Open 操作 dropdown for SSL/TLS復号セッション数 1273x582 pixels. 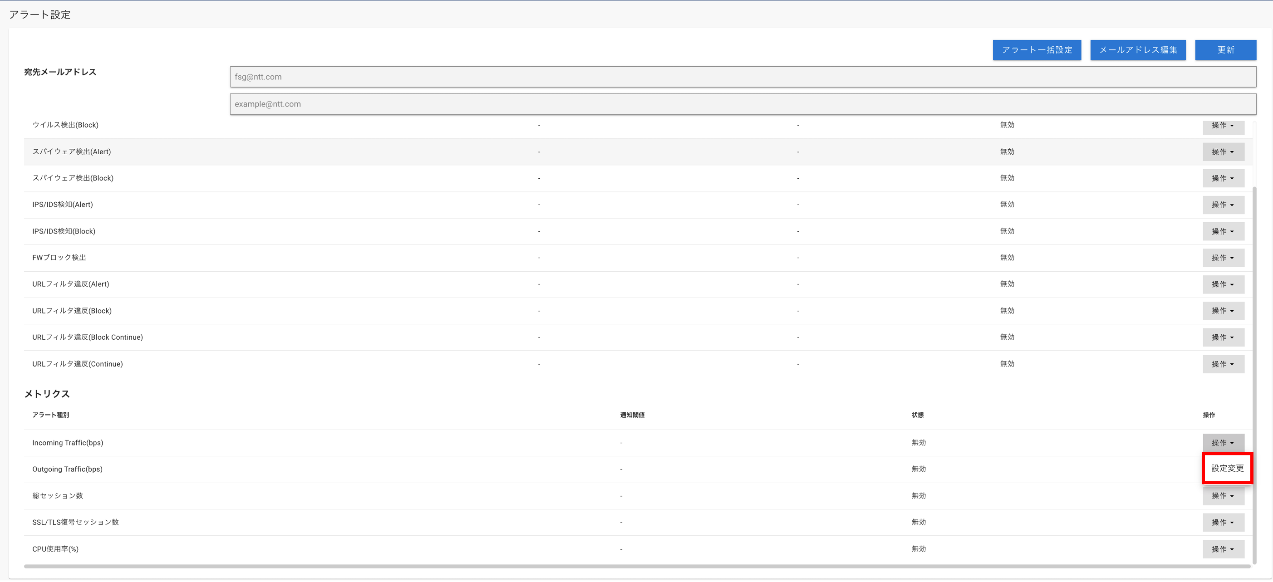[x=1223, y=523]
